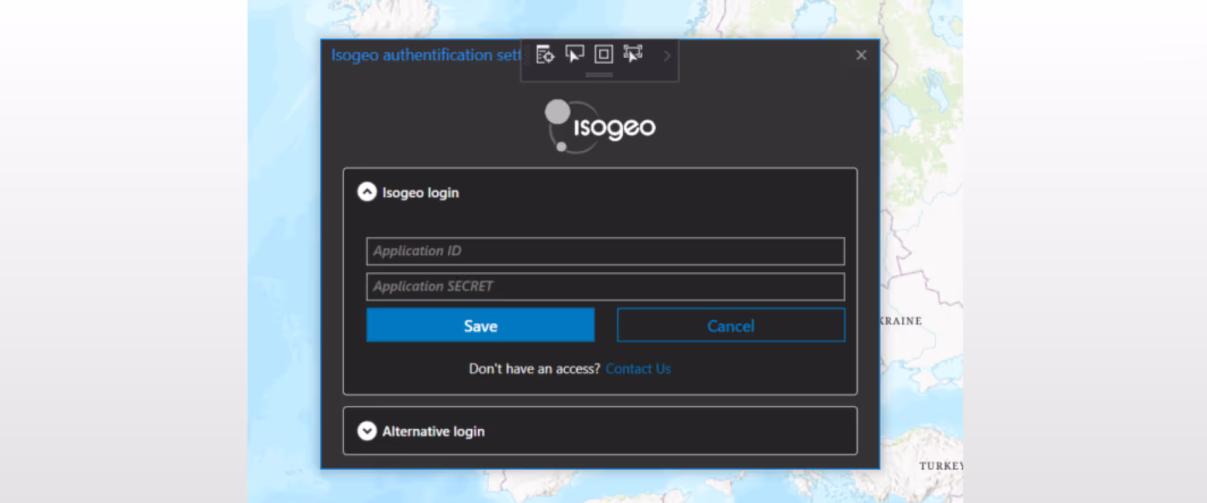This screenshot has height=503, width=1207.
Task: Click the "Don't have an access?" text
Action: [x=534, y=369]
